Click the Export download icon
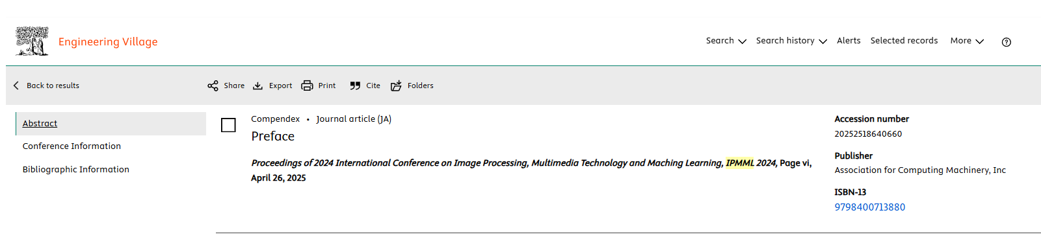The height and width of the screenshot is (241, 1041). pos(258,86)
